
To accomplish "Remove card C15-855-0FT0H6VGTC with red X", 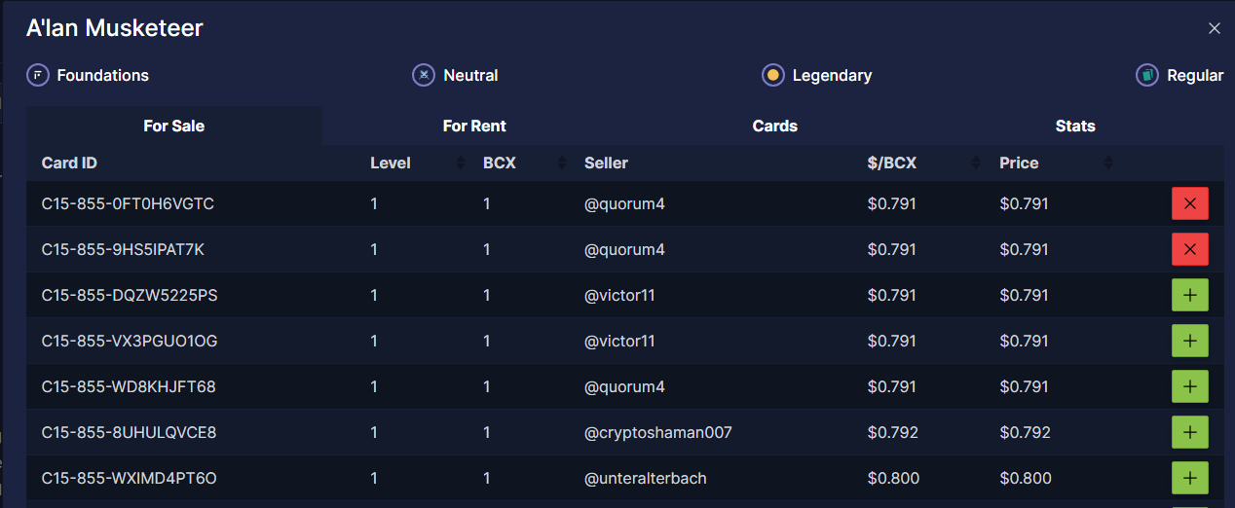I will click(1189, 203).
